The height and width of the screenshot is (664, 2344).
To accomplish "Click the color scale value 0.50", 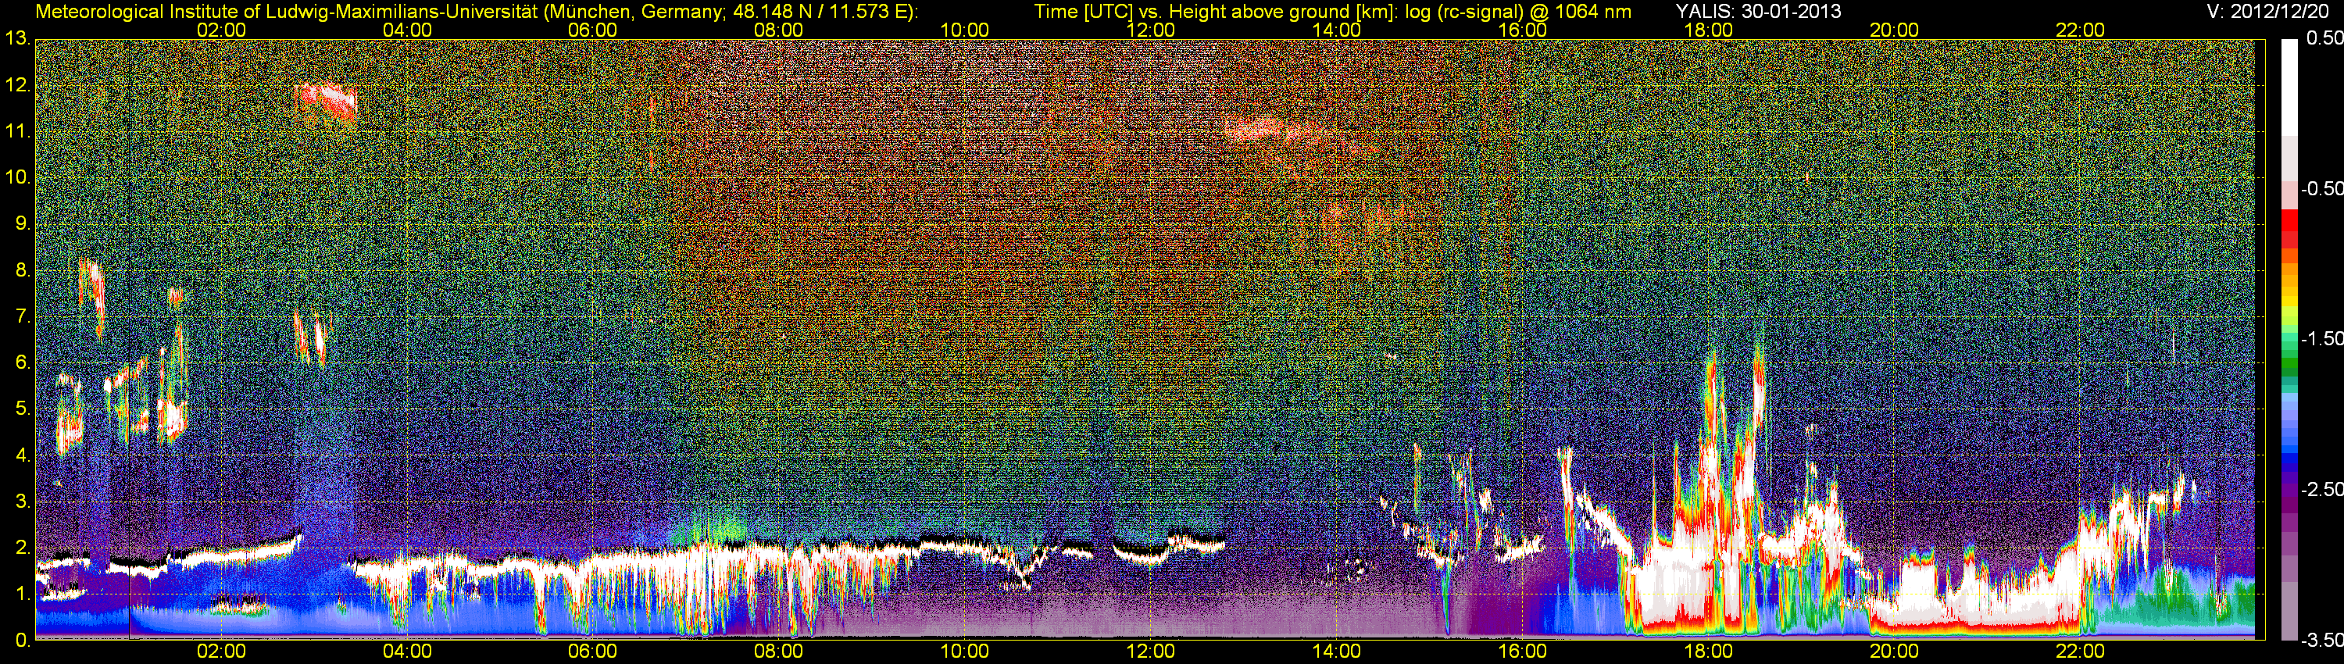I will click(x=2324, y=39).
